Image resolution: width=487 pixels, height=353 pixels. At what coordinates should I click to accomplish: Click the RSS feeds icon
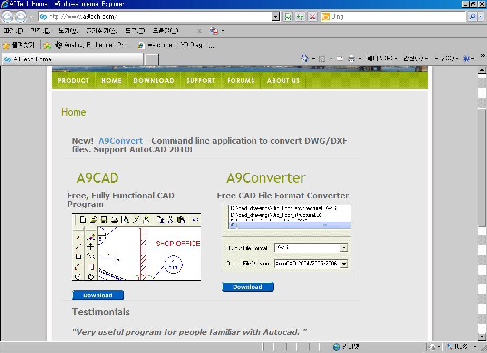pyautogui.click(x=322, y=59)
